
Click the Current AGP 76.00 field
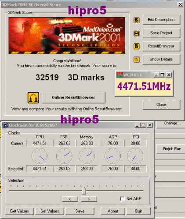coord(113,143)
